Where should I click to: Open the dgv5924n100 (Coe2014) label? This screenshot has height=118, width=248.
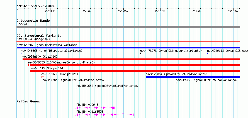pos(40,56)
